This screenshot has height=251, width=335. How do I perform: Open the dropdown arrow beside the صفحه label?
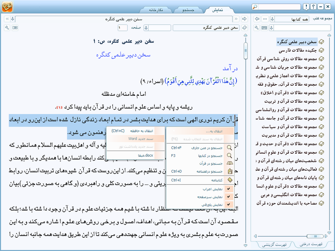(146, 28)
